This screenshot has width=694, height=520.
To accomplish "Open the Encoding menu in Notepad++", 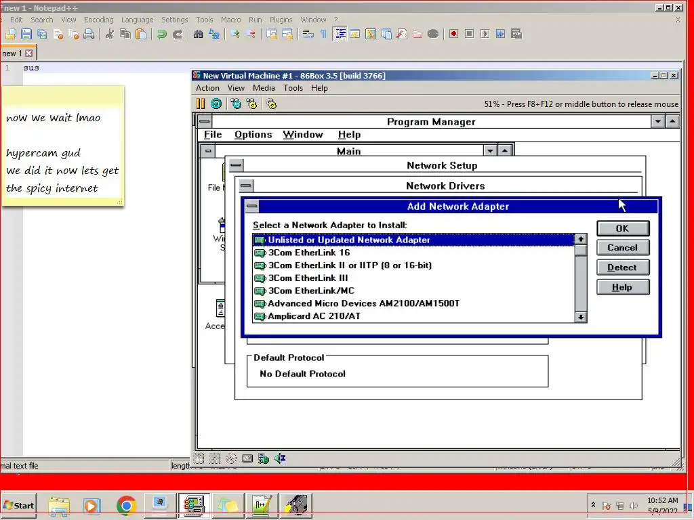I will tap(99, 20).
